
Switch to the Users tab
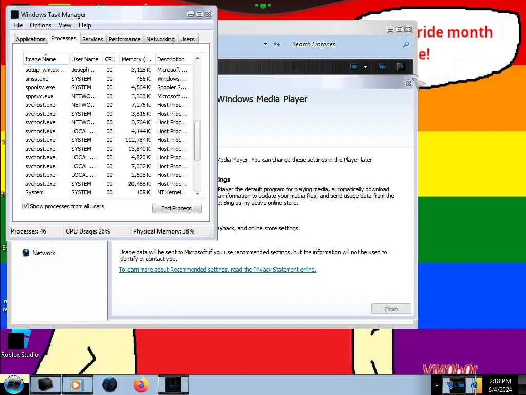[187, 39]
